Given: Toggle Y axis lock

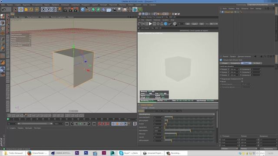Looking at the screenshot, I should pos(49,10).
